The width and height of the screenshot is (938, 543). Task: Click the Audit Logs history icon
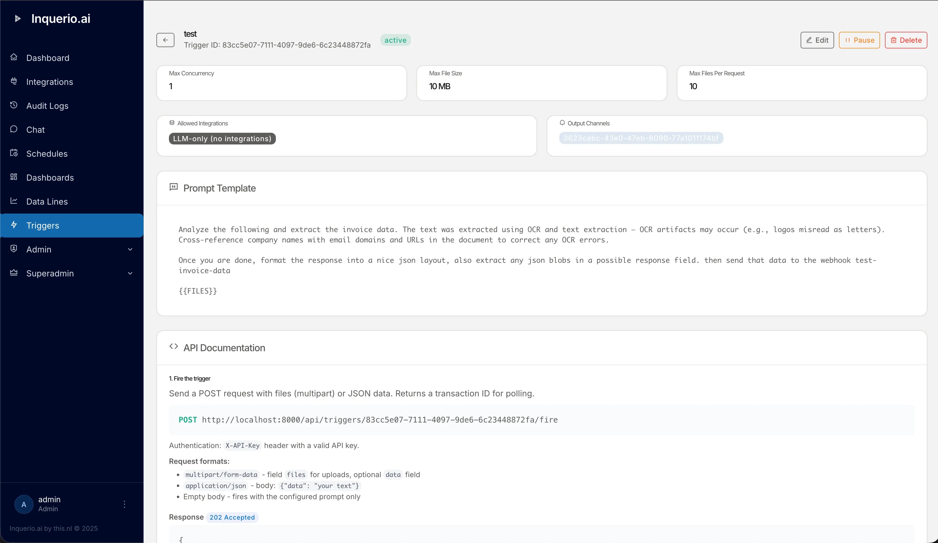(x=14, y=105)
